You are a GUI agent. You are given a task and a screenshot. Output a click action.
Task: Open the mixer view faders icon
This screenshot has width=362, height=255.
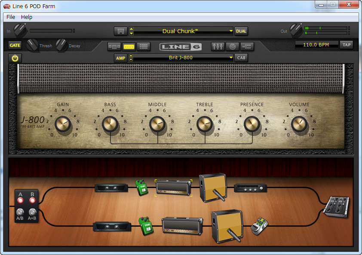218,46
